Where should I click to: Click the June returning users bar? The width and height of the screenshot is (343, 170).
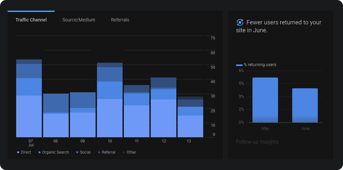pos(305,105)
